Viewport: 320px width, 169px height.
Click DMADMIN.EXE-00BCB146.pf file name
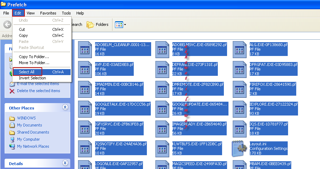120,84
